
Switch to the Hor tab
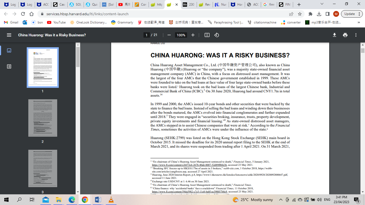coord(237,5)
